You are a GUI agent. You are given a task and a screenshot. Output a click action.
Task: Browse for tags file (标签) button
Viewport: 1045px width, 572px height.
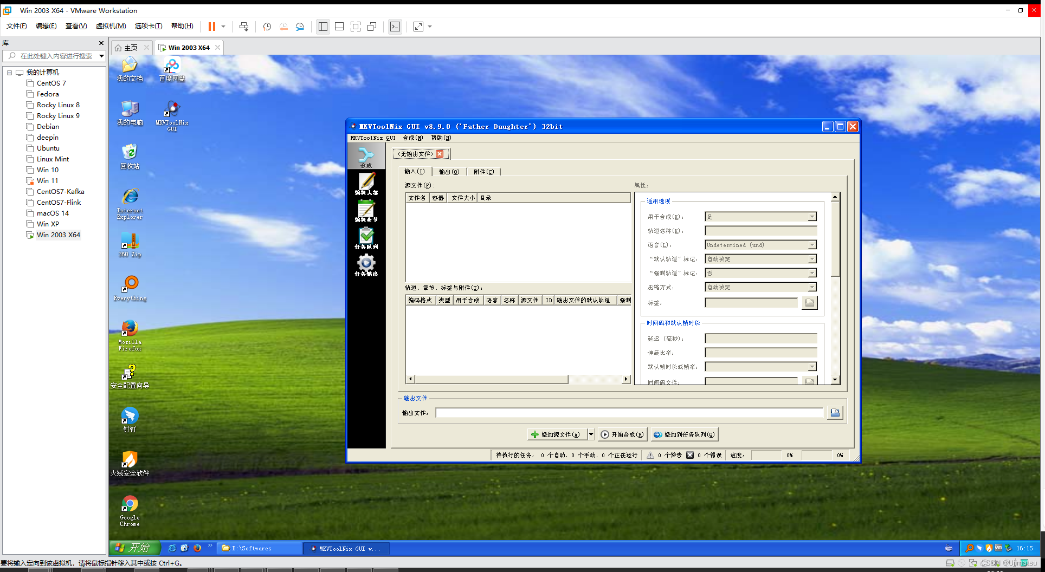point(809,303)
